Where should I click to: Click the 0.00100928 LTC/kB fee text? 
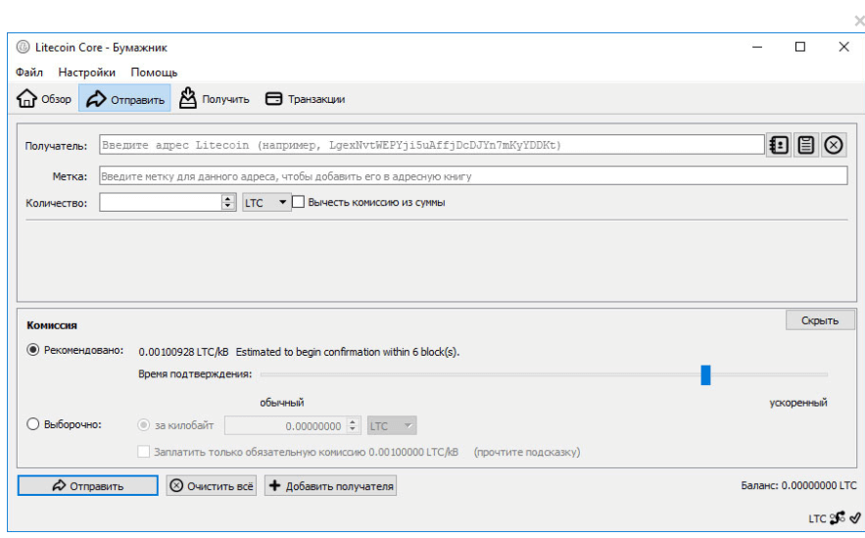tap(183, 352)
